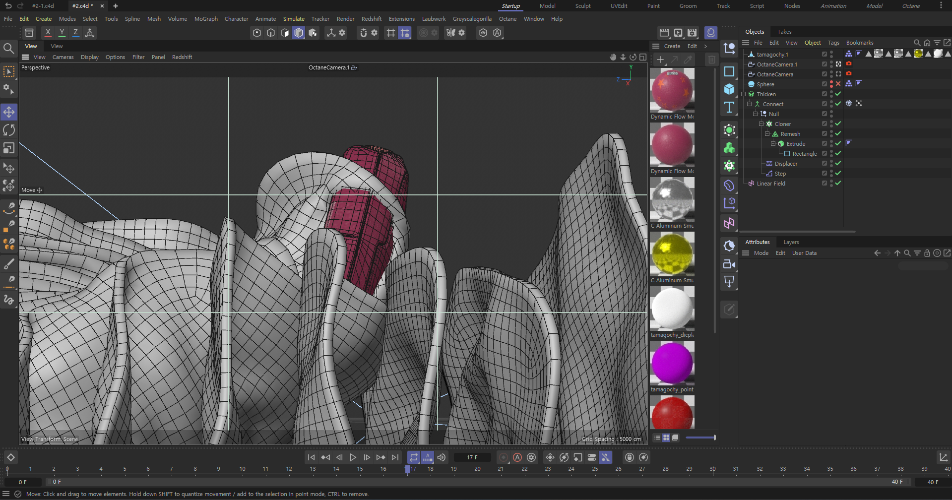Select the yellow C Aluminum material
Image resolution: width=952 pixels, height=500 pixels.
tap(672, 253)
